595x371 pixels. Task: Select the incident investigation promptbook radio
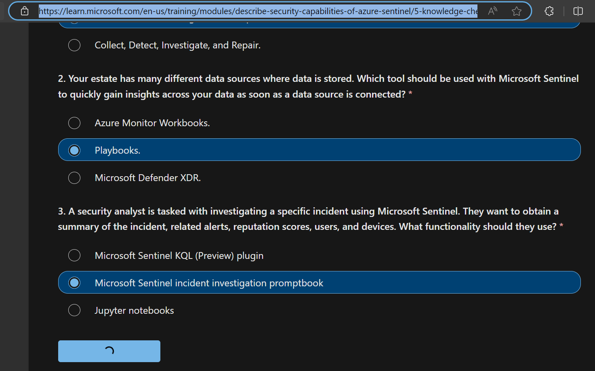tap(74, 282)
